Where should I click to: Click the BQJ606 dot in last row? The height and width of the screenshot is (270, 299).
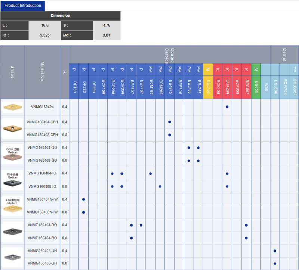tap(275, 264)
